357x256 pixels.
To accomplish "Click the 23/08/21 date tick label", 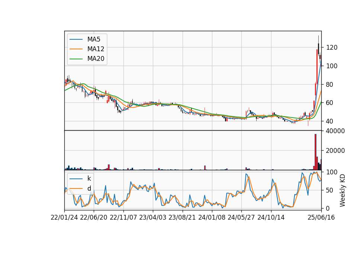I will [182, 217].
